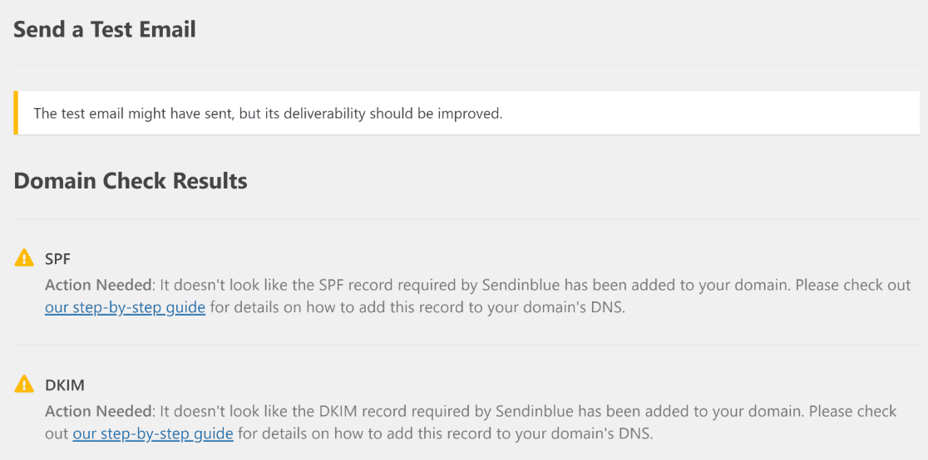Screen dimensions: 928x460
Task: Click the yellow border of the notice banner
Action: (x=16, y=112)
